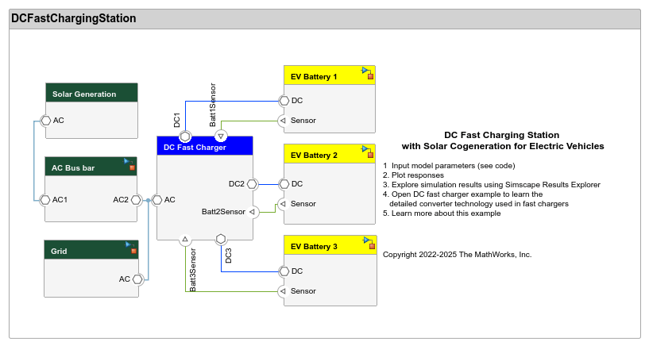The width and height of the screenshot is (649, 346).
Task: Click the DC1 connector label
Action: click(176, 120)
